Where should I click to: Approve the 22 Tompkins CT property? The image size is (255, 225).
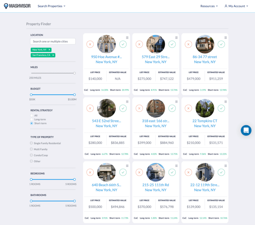pos(221,108)
